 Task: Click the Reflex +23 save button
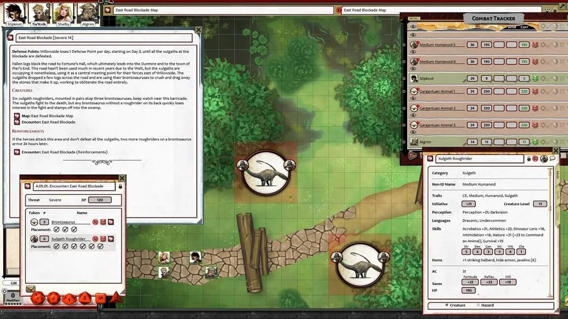[489, 282]
